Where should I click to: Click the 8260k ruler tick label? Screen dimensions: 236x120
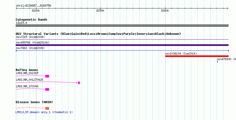point(165,11)
